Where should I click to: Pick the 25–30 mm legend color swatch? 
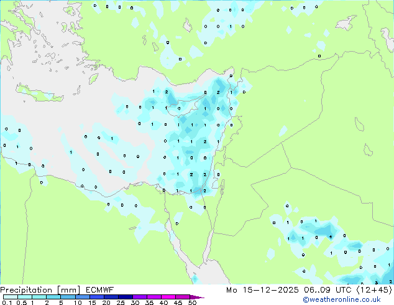pyautogui.click(x=125, y=297)
